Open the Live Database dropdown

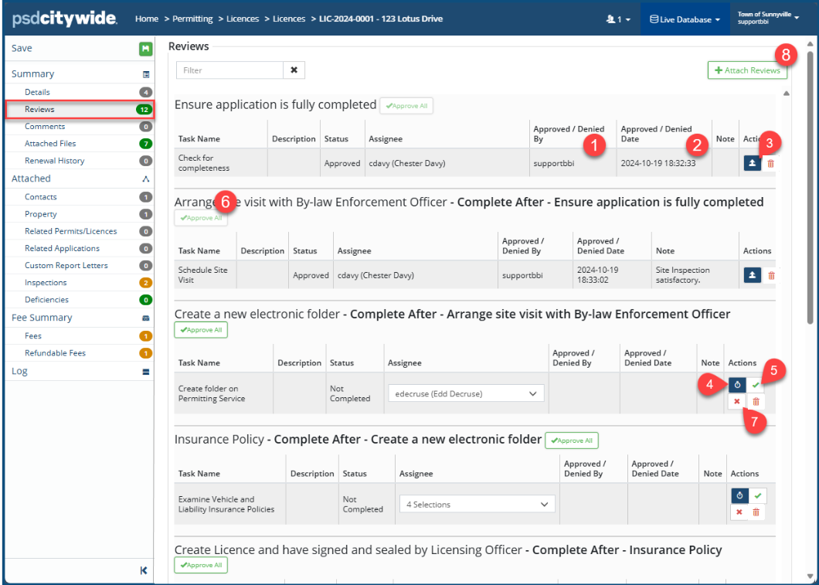pos(685,19)
